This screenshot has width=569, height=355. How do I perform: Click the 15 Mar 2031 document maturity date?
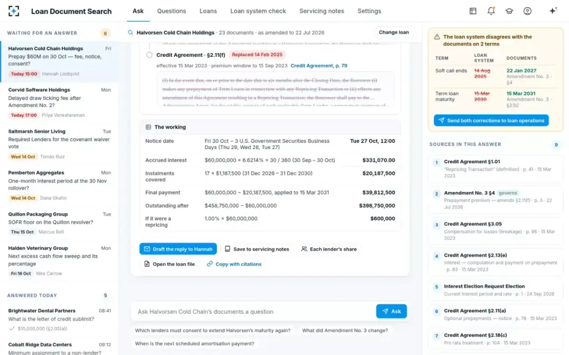(x=522, y=93)
